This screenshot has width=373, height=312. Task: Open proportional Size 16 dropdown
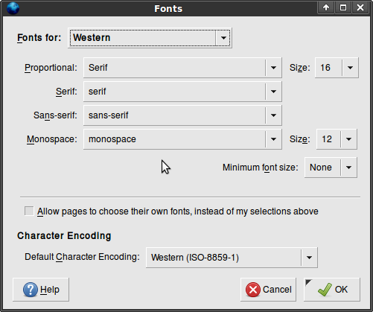[x=337, y=68]
